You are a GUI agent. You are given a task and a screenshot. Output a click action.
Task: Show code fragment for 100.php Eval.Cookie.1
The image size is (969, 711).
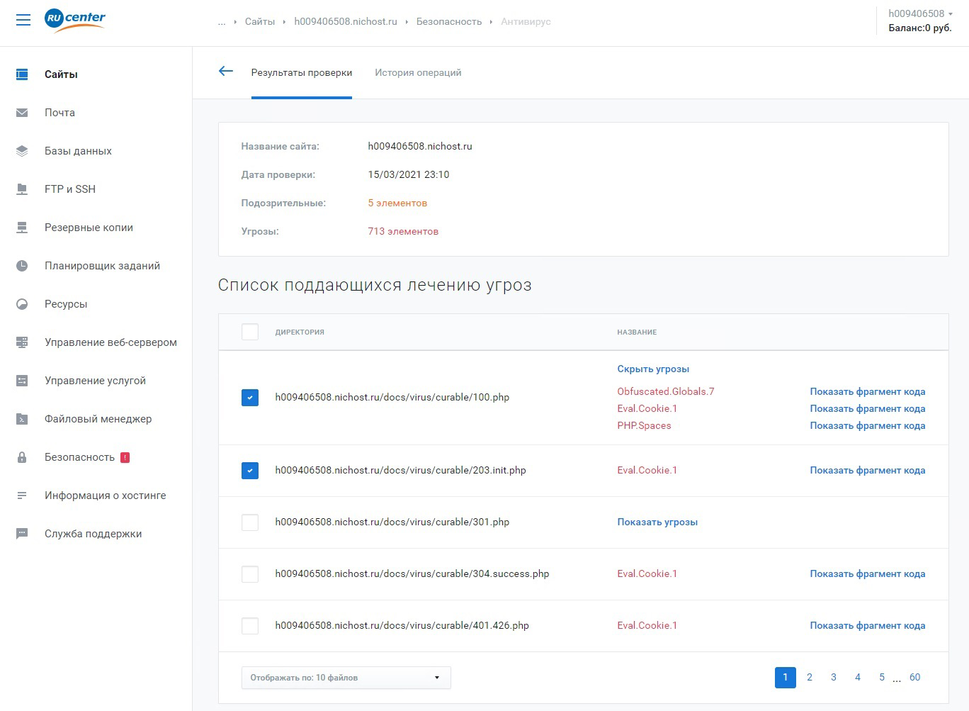tap(868, 408)
